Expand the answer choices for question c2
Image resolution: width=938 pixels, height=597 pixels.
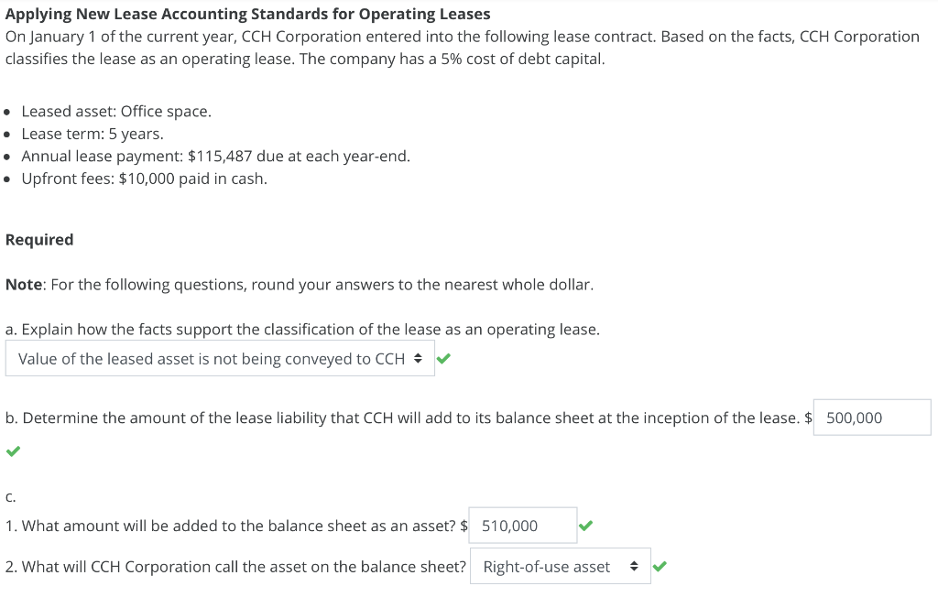coord(559,566)
